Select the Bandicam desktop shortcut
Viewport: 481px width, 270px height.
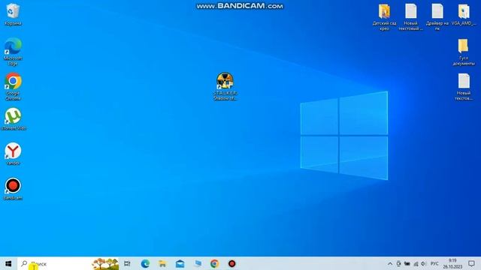click(13, 189)
